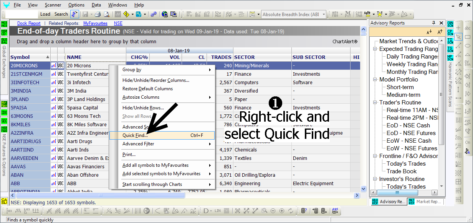Viewport: 473px width, 223px height.
Task: Pin the Advisory Reports panel
Action: click(x=434, y=23)
